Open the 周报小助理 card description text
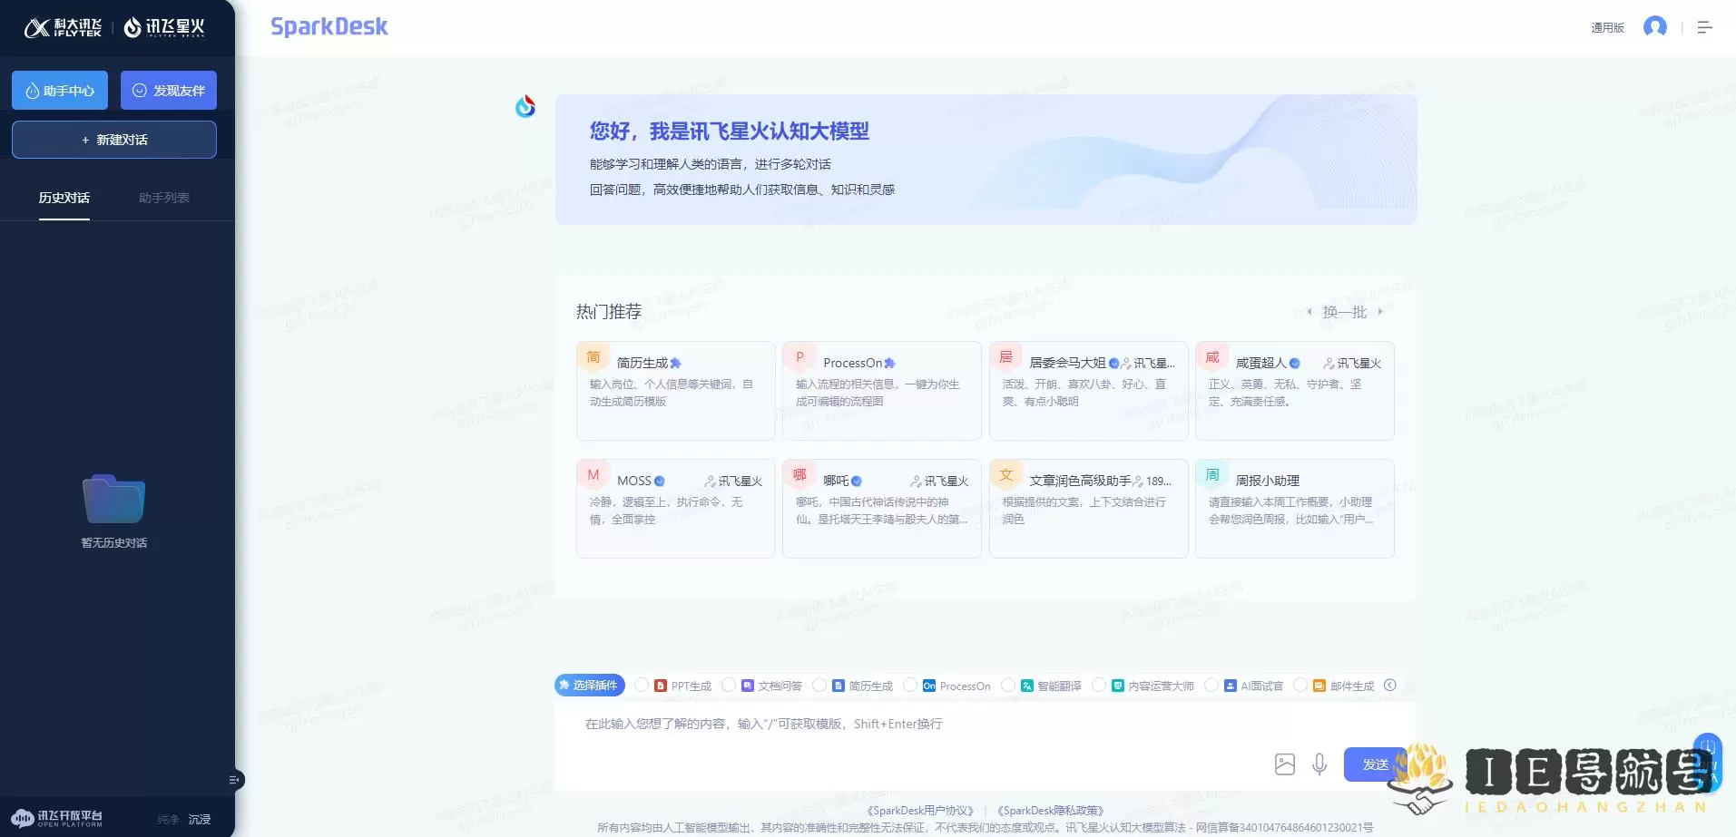The width and height of the screenshot is (1736, 837). coord(1290,511)
